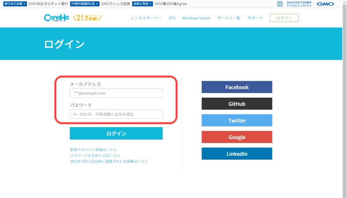The height and width of the screenshot is (198, 347).
Task: Open the 新規アカウント登録はこちら link
Action: (x=93, y=150)
